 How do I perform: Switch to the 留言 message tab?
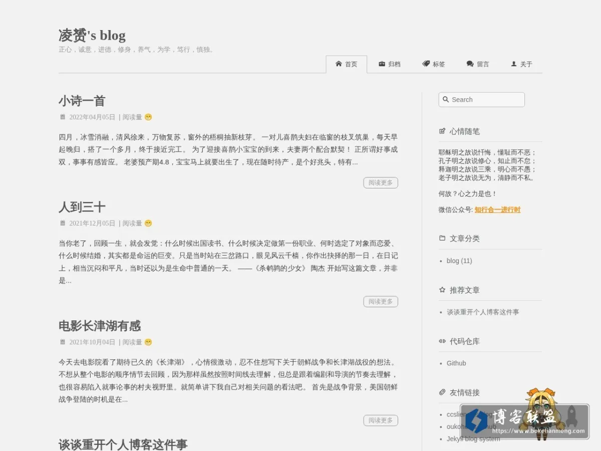[x=477, y=64]
